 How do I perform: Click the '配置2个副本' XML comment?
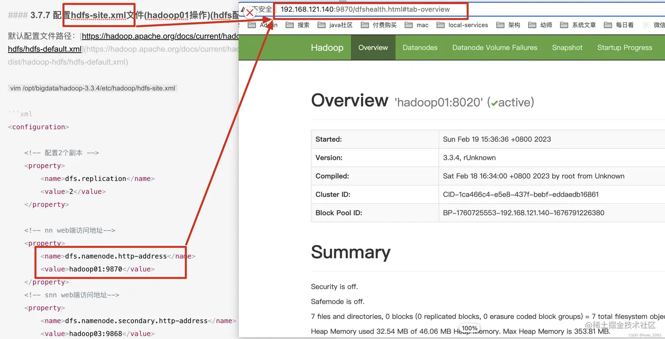click(62, 153)
